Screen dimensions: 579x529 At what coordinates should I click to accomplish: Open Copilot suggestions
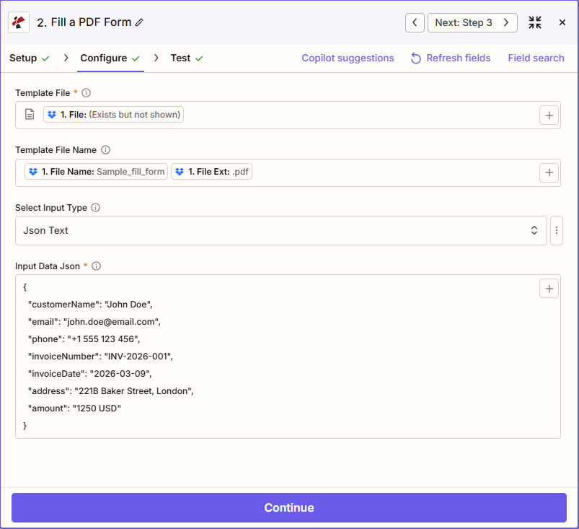click(x=348, y=58)
